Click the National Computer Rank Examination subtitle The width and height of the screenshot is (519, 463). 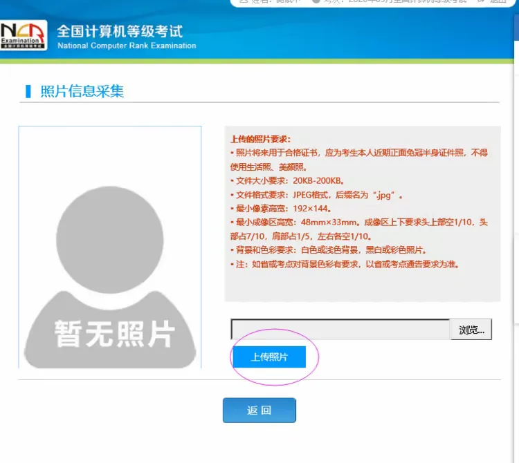[x=127, y=46]
